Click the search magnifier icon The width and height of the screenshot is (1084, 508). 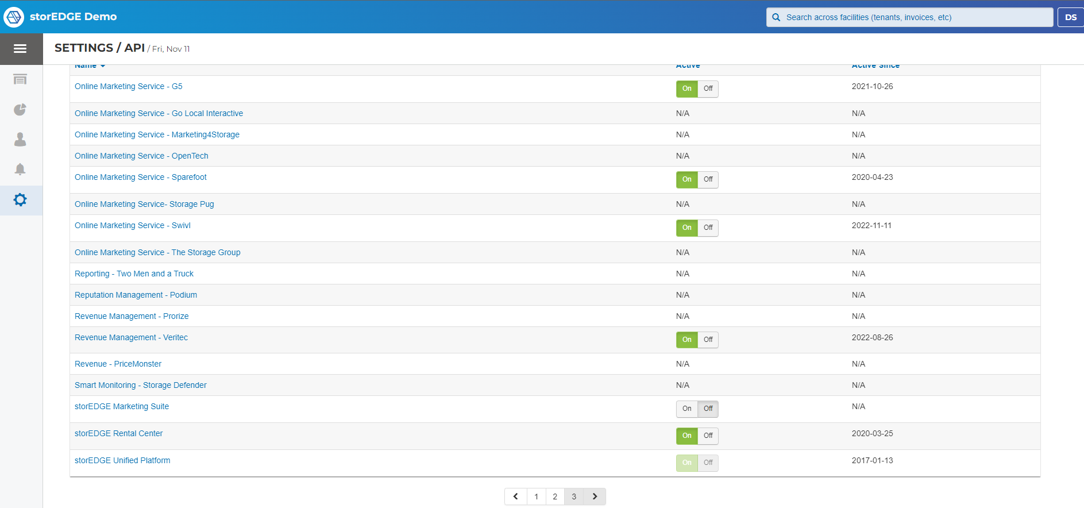pos(776,17)
